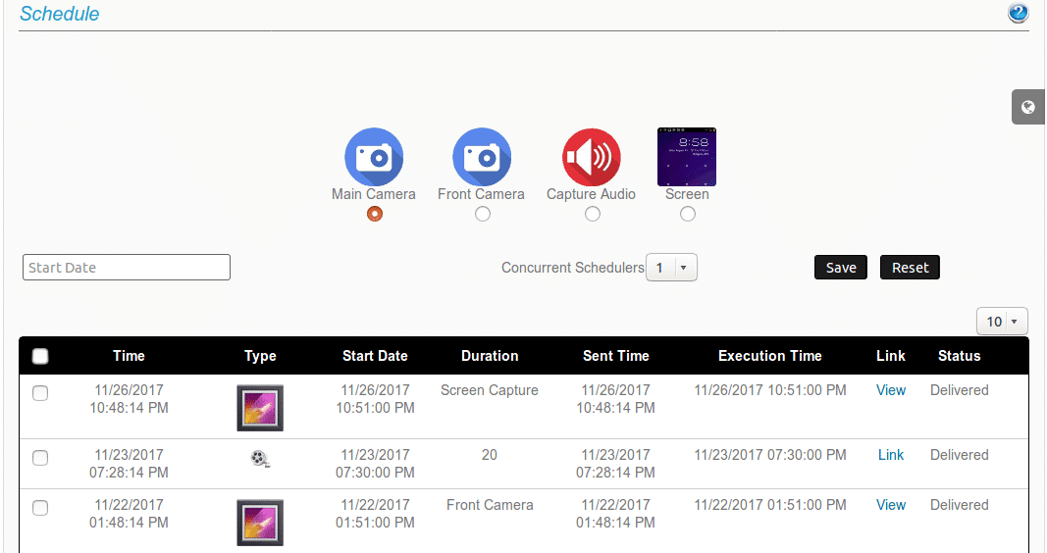
Task: Toggle the select-all checkbox in table header
Action: (x=40, y=356)
